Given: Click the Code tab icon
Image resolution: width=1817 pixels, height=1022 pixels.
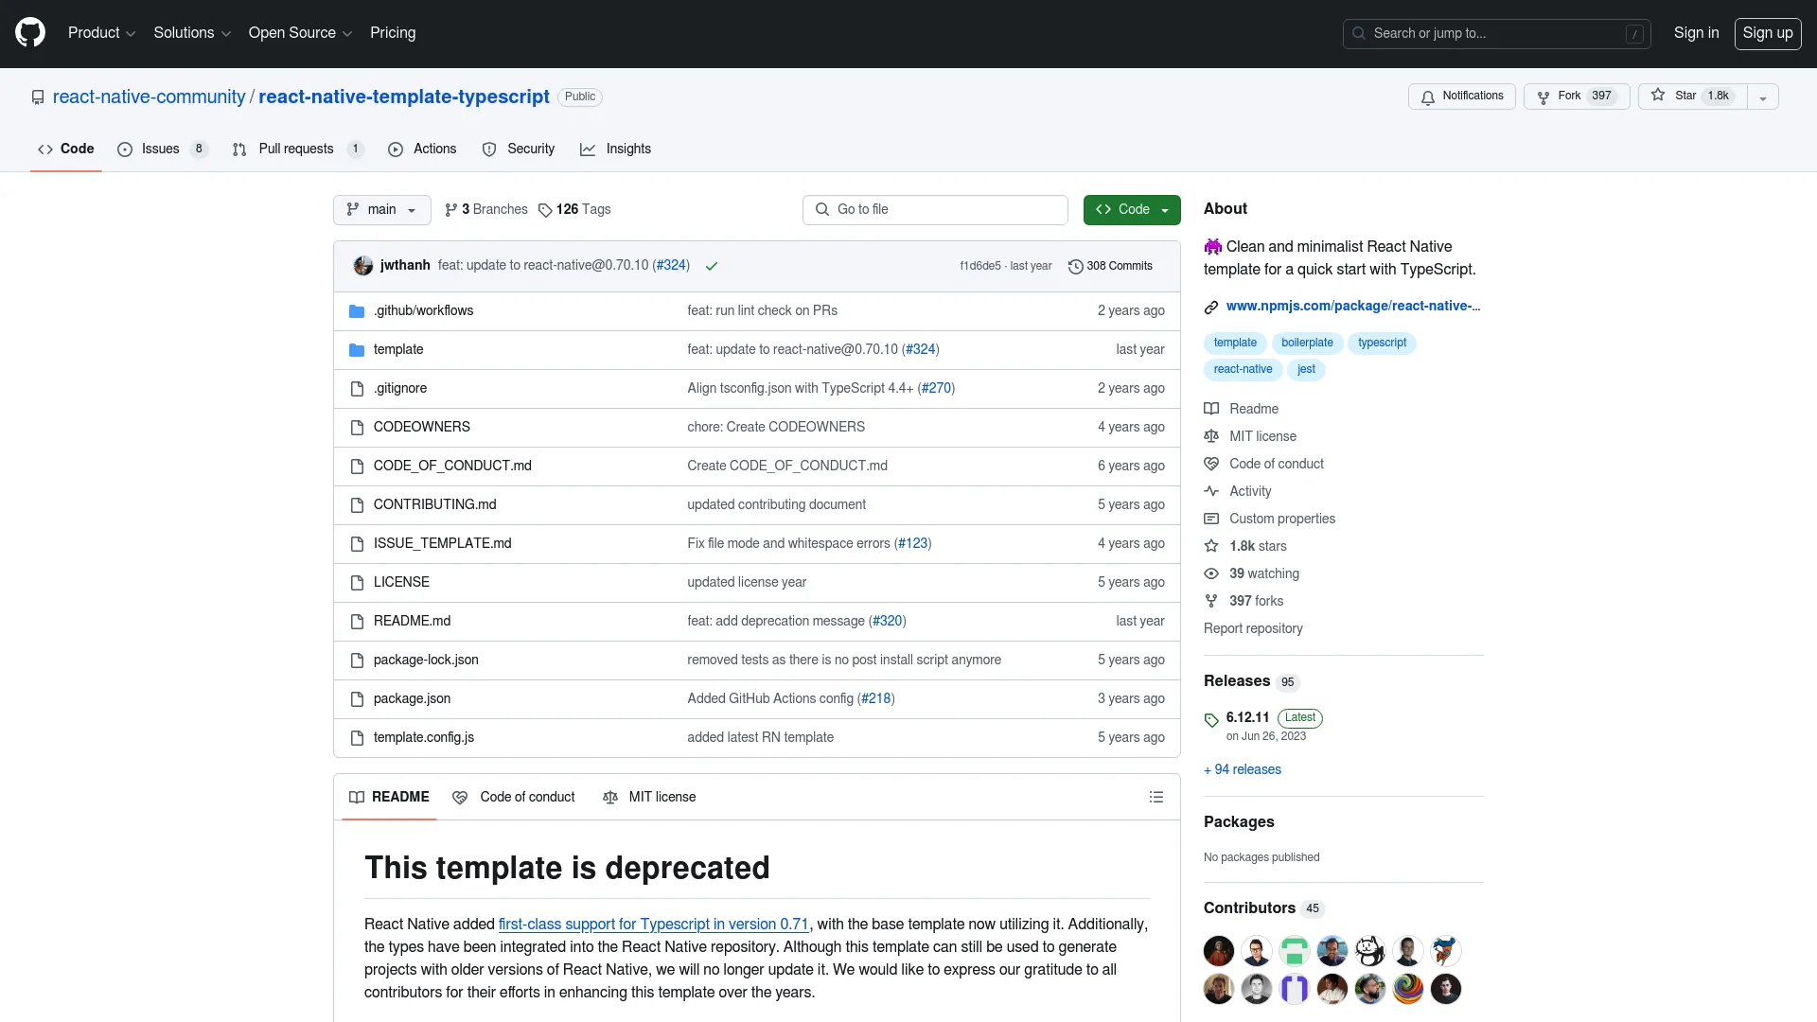Looking at the screenshot, I should (x=46, y=149).
